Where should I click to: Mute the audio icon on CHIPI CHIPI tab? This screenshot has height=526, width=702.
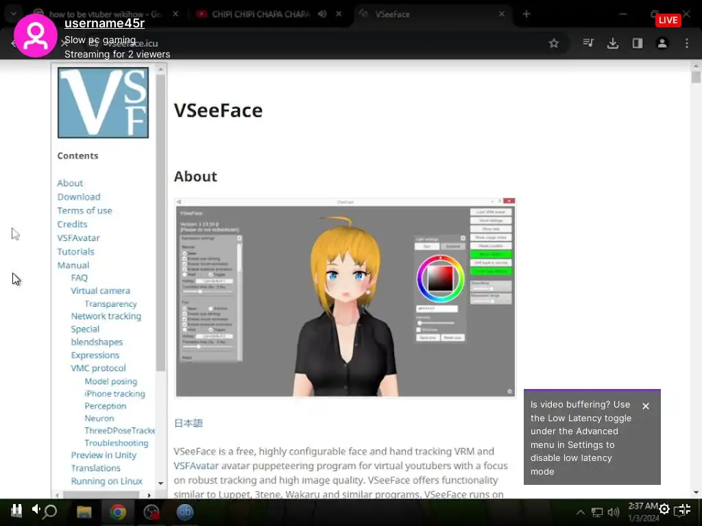pyautogui.click(x=322, y=14)
